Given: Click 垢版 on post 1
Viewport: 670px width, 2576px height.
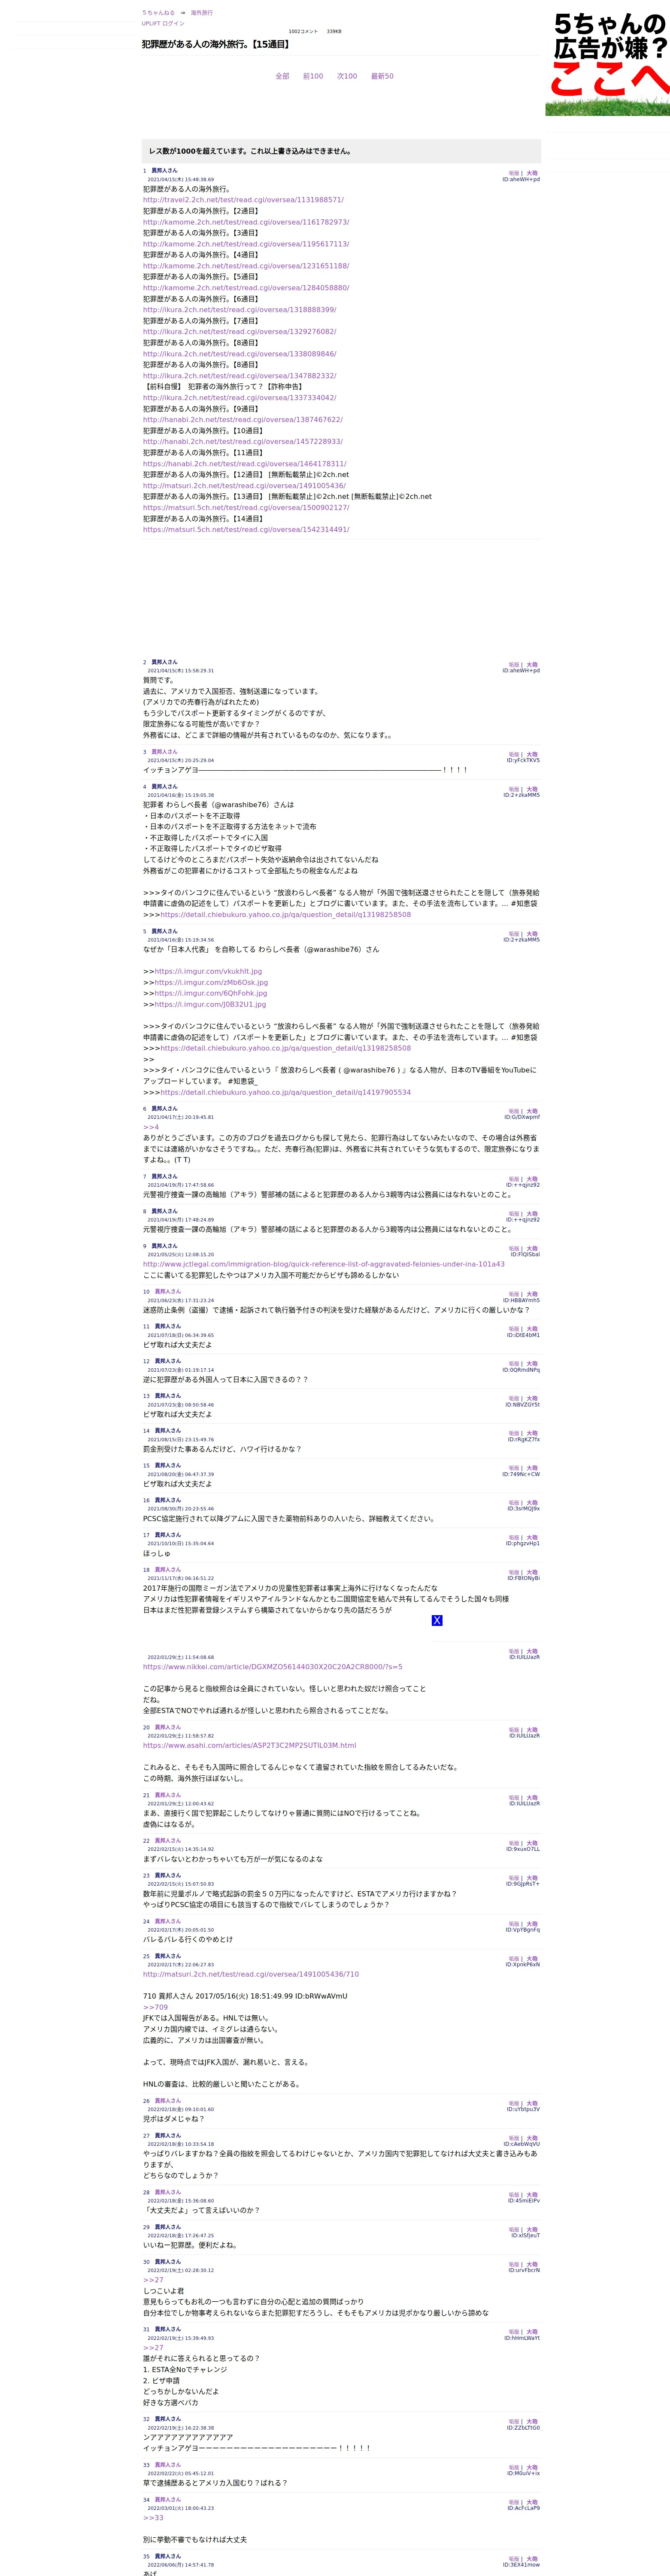Looking at the screenshot, I should click(514, 173).
